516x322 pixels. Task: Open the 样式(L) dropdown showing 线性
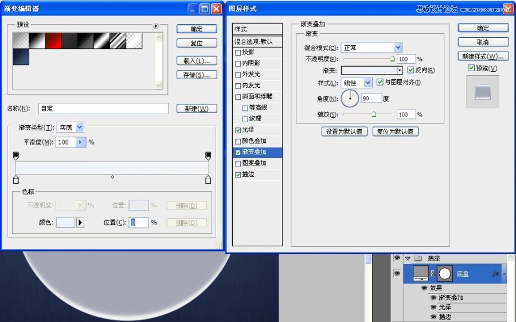[x=357, y=83]
